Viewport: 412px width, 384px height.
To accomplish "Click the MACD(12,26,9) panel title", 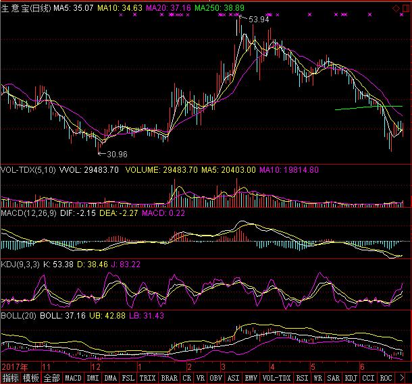I will pyautogui.click(x=28, y=213).
